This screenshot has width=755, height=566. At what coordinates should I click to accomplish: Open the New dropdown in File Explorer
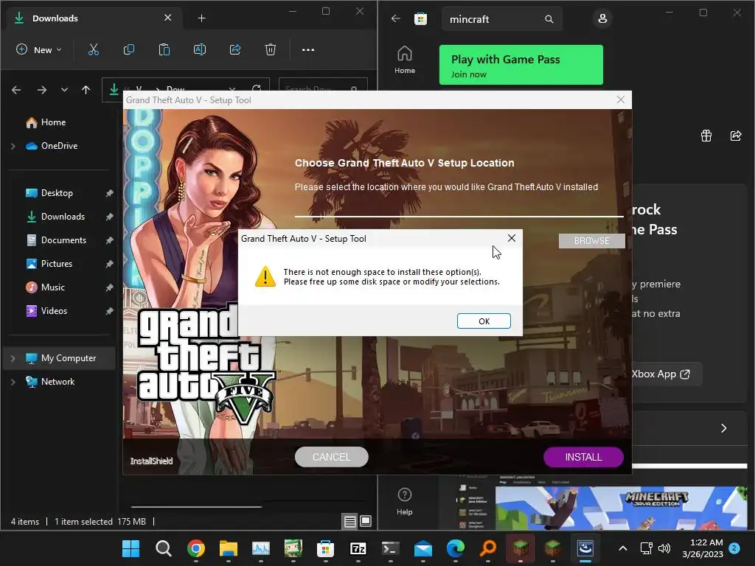(40, 49)
